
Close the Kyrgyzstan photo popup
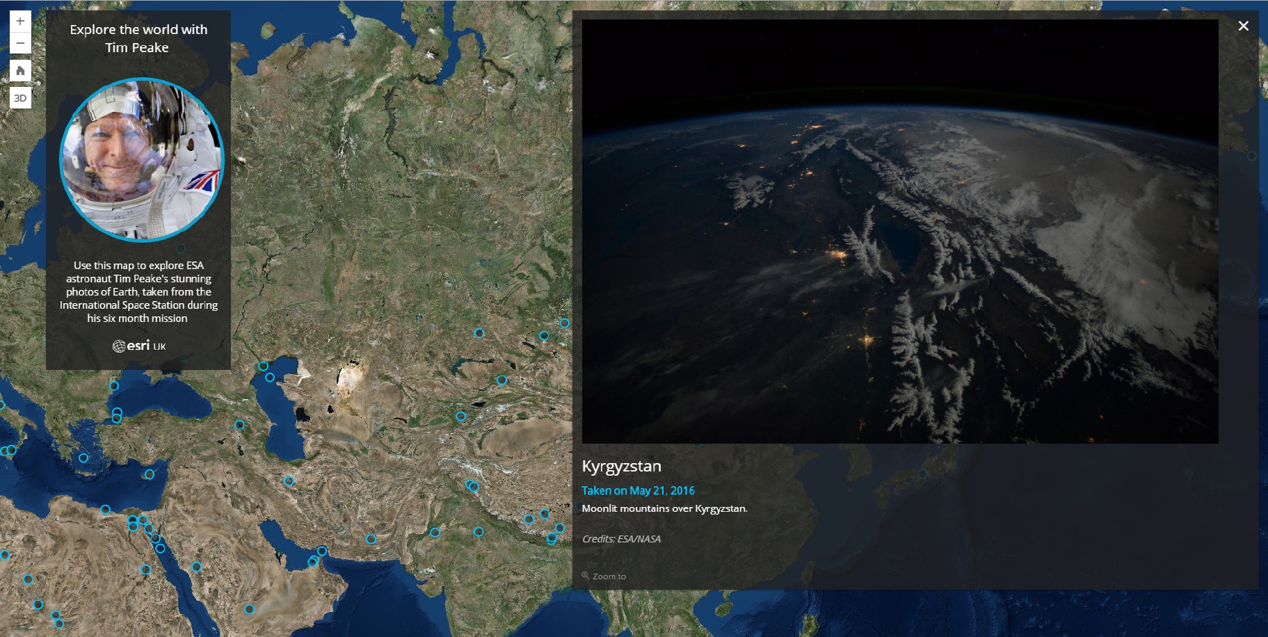[x=1243, y=26]
